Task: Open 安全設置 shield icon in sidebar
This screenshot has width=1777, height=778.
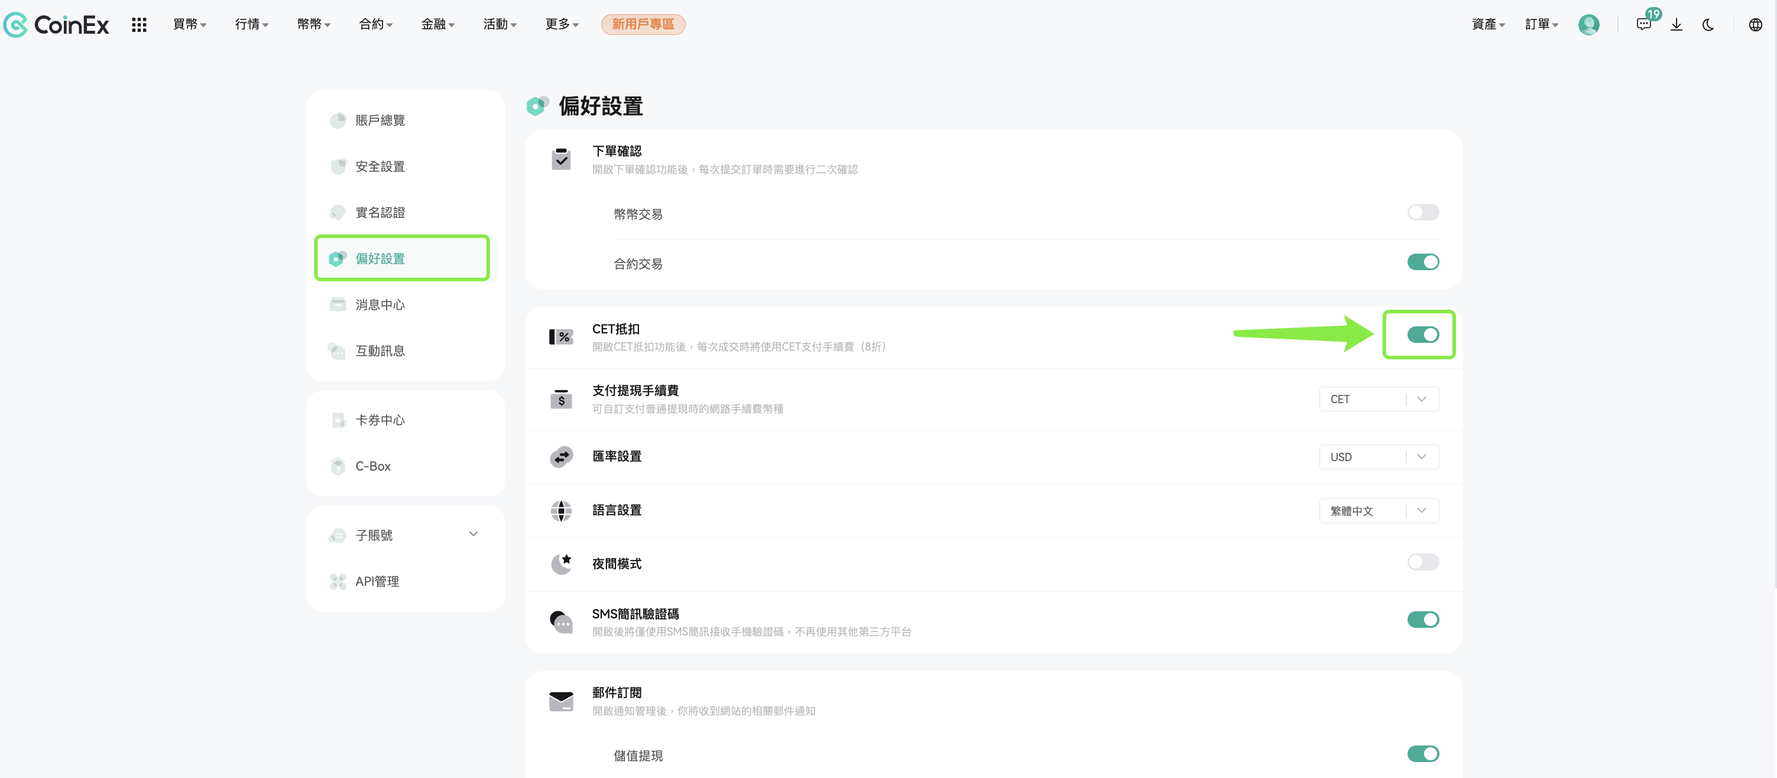Action: [x=338, y=166]
